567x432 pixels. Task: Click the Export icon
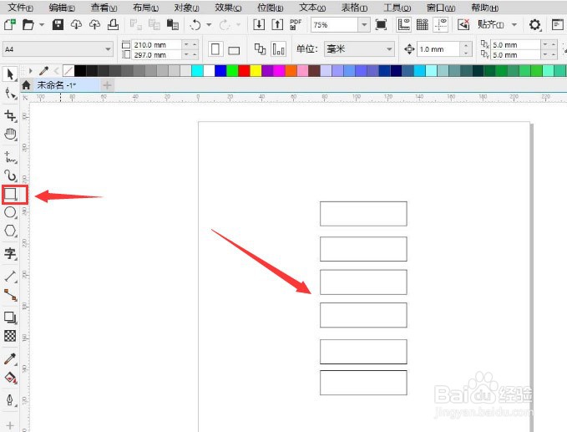(x=277, y=24)
